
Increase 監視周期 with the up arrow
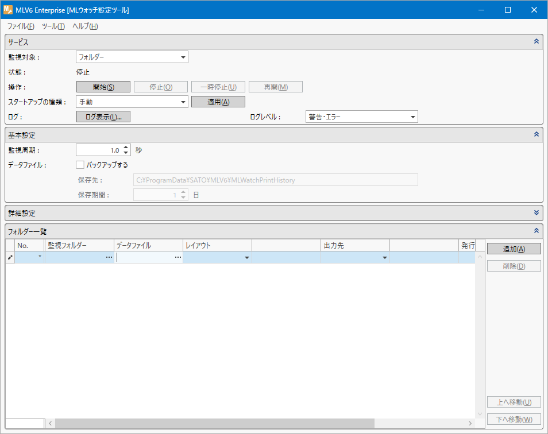click(x=126, y=148)
